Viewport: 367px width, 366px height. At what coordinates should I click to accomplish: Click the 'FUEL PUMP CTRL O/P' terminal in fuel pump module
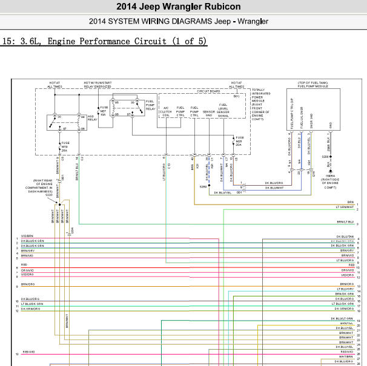(x=292, y=113)
